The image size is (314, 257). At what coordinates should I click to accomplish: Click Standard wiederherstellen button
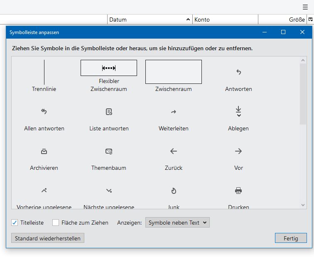tap(48, 238)
